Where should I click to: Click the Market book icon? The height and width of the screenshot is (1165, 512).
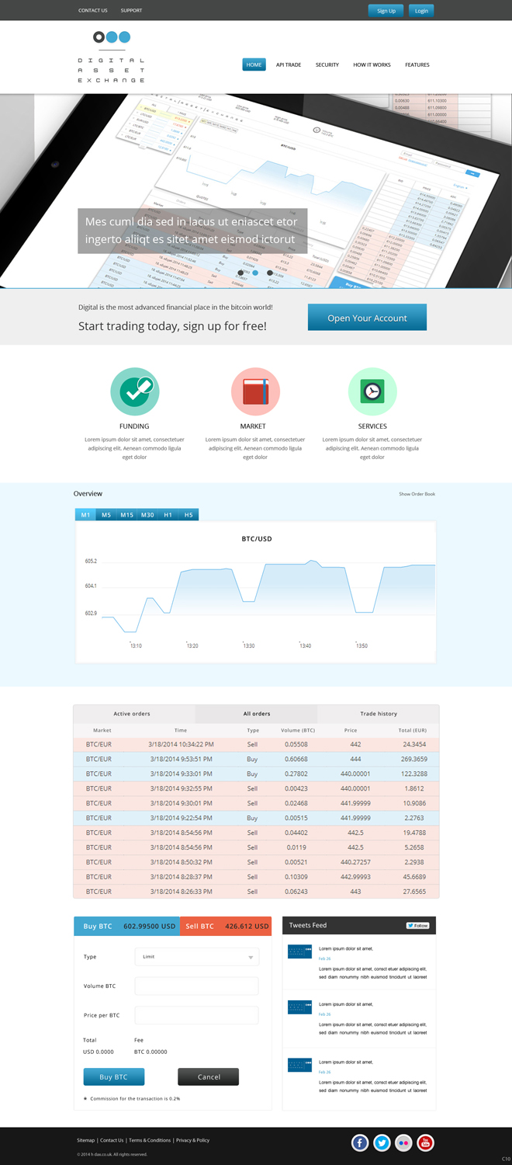click(x=255, y=391)
